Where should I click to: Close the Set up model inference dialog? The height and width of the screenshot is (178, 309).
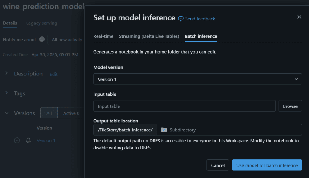[x=299, y=17]
